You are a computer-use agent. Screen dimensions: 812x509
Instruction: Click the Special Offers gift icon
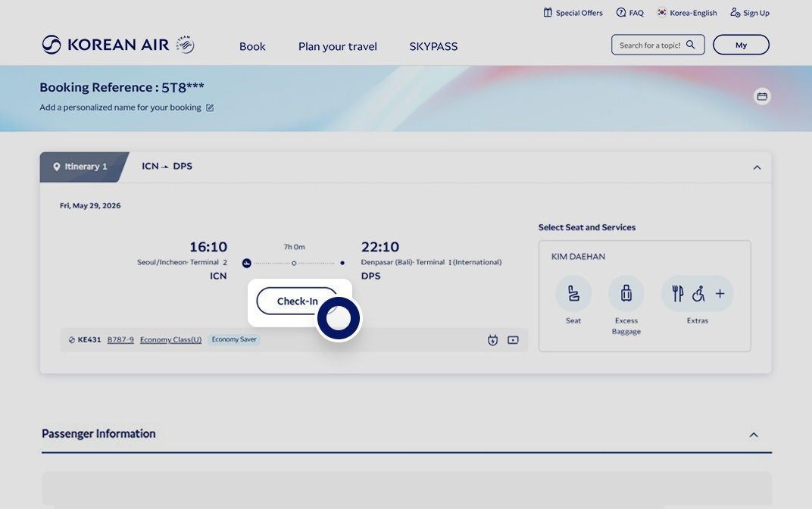(x=548, y=12)
